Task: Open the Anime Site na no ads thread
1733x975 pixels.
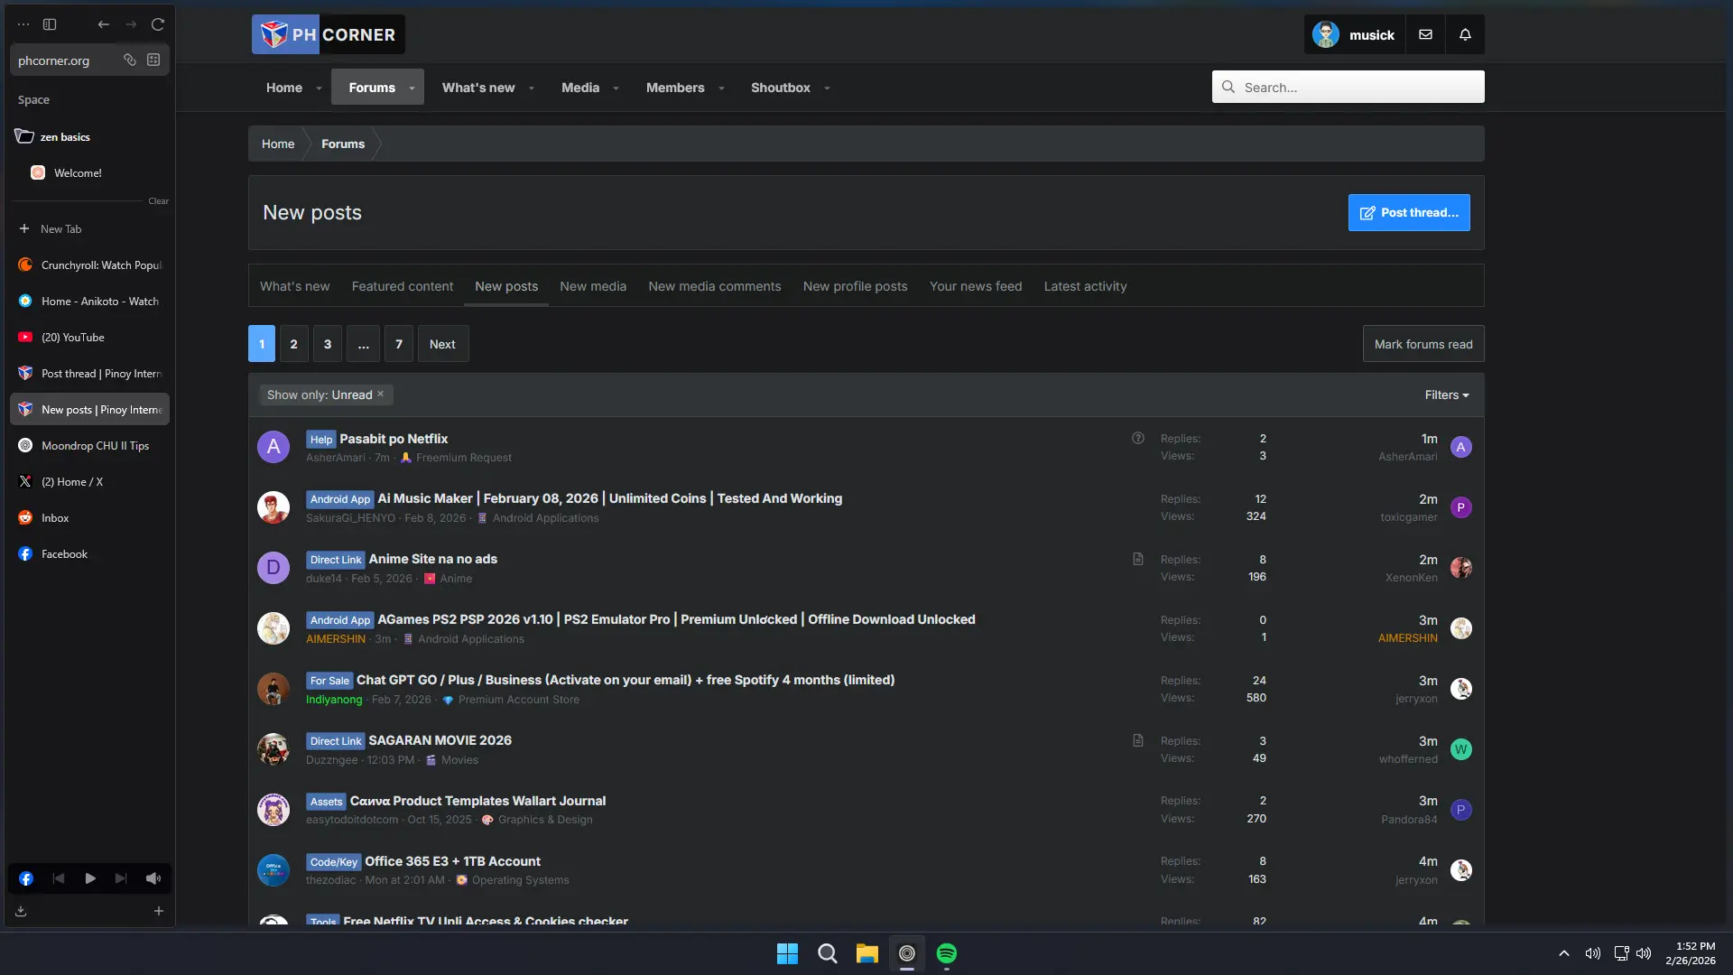Action: pyautogui.click(x=432, y=559)
